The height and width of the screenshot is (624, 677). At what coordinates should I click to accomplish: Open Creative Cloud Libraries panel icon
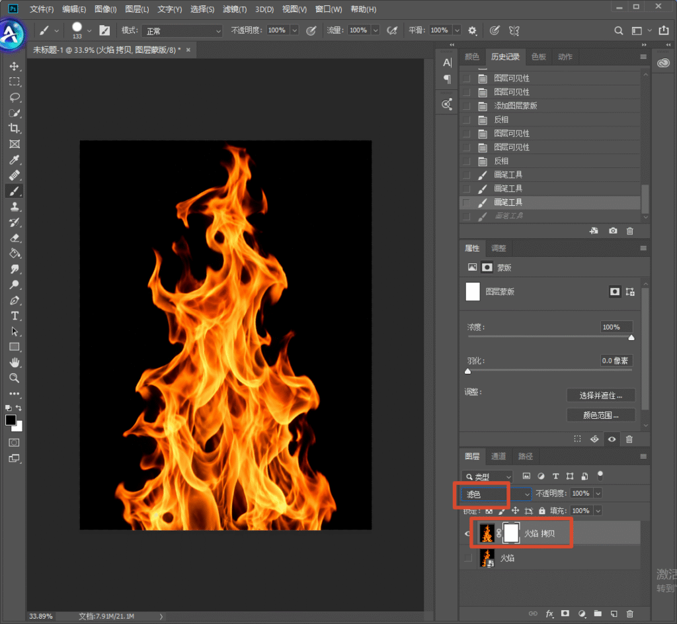pos(663,63)
